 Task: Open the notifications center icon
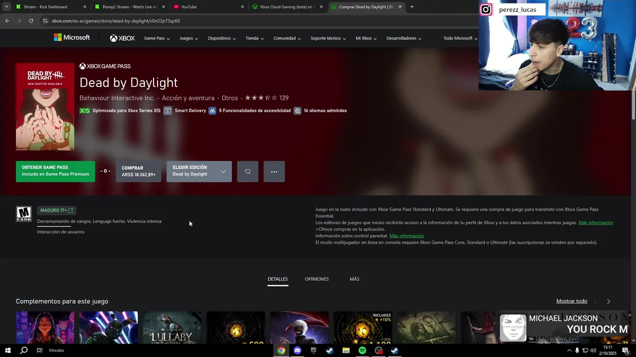(x=626, y=351)
